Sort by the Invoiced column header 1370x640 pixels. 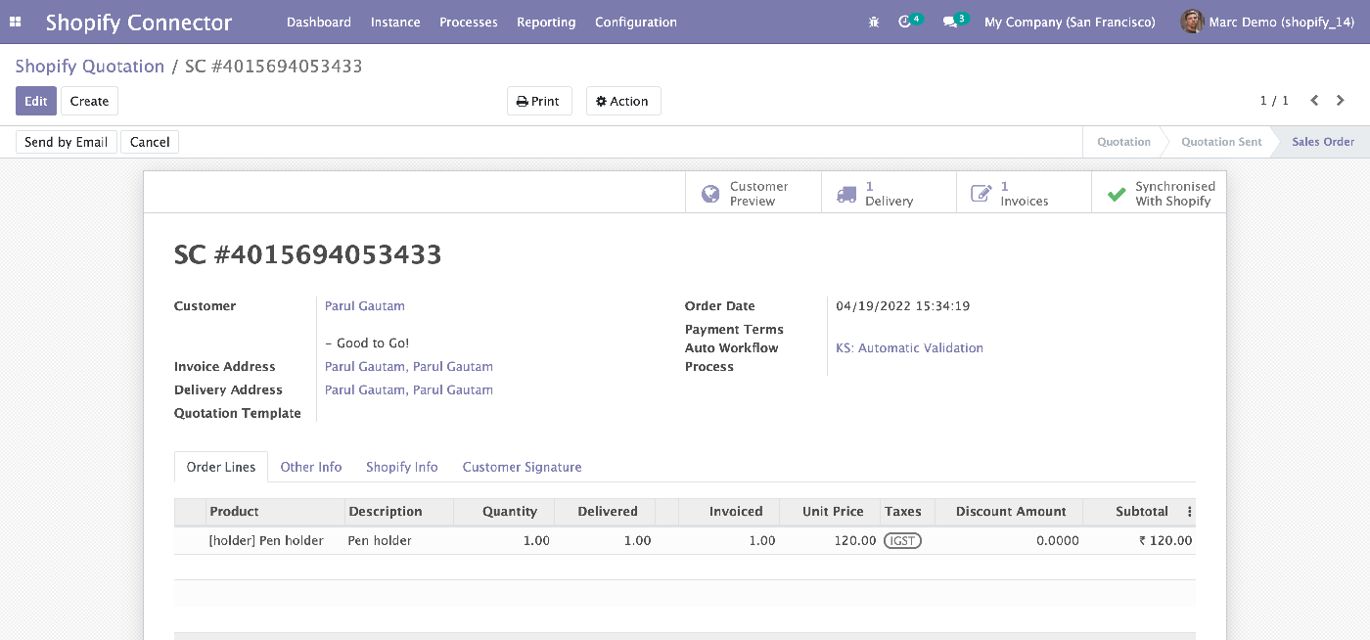[x=729, y=512]
